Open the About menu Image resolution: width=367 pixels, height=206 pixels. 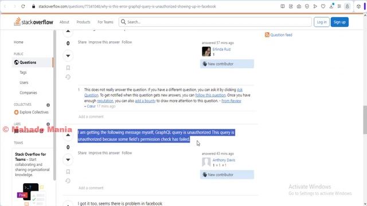(x=64, y=22)
